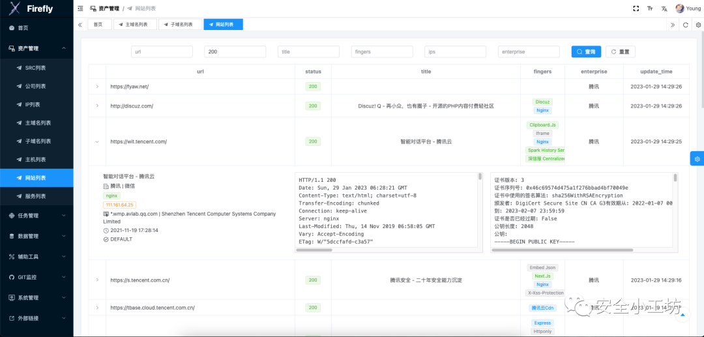704x337 pixels.
Task: Click the Embed Json fingerprint tag
Action: click(x=542, y=267)
